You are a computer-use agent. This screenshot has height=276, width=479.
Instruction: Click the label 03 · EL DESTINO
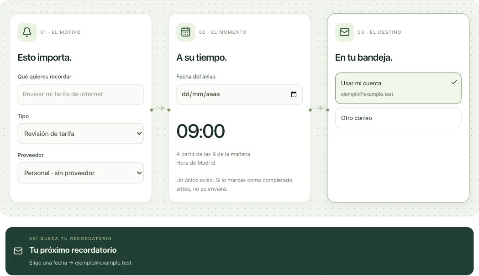tap(379, 32)
